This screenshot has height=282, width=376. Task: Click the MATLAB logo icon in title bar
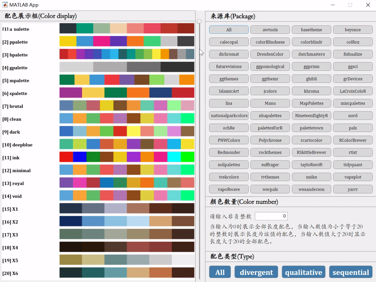click(5, 5)
